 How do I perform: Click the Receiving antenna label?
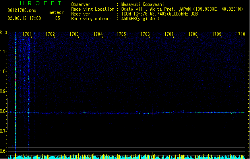pos(91,19)
